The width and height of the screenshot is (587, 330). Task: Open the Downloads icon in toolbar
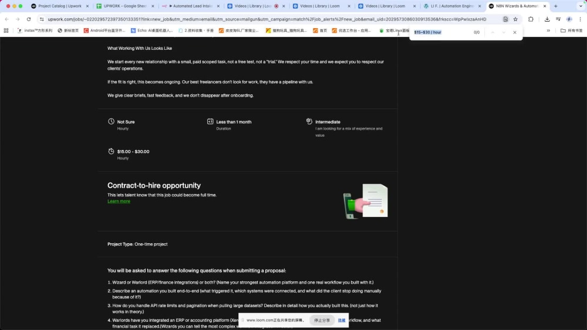coord(547,19)
